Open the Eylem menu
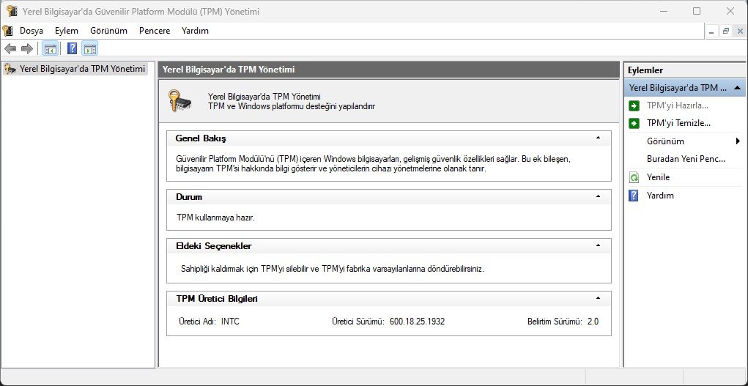 pyautogui.click(x=66, y=31)
